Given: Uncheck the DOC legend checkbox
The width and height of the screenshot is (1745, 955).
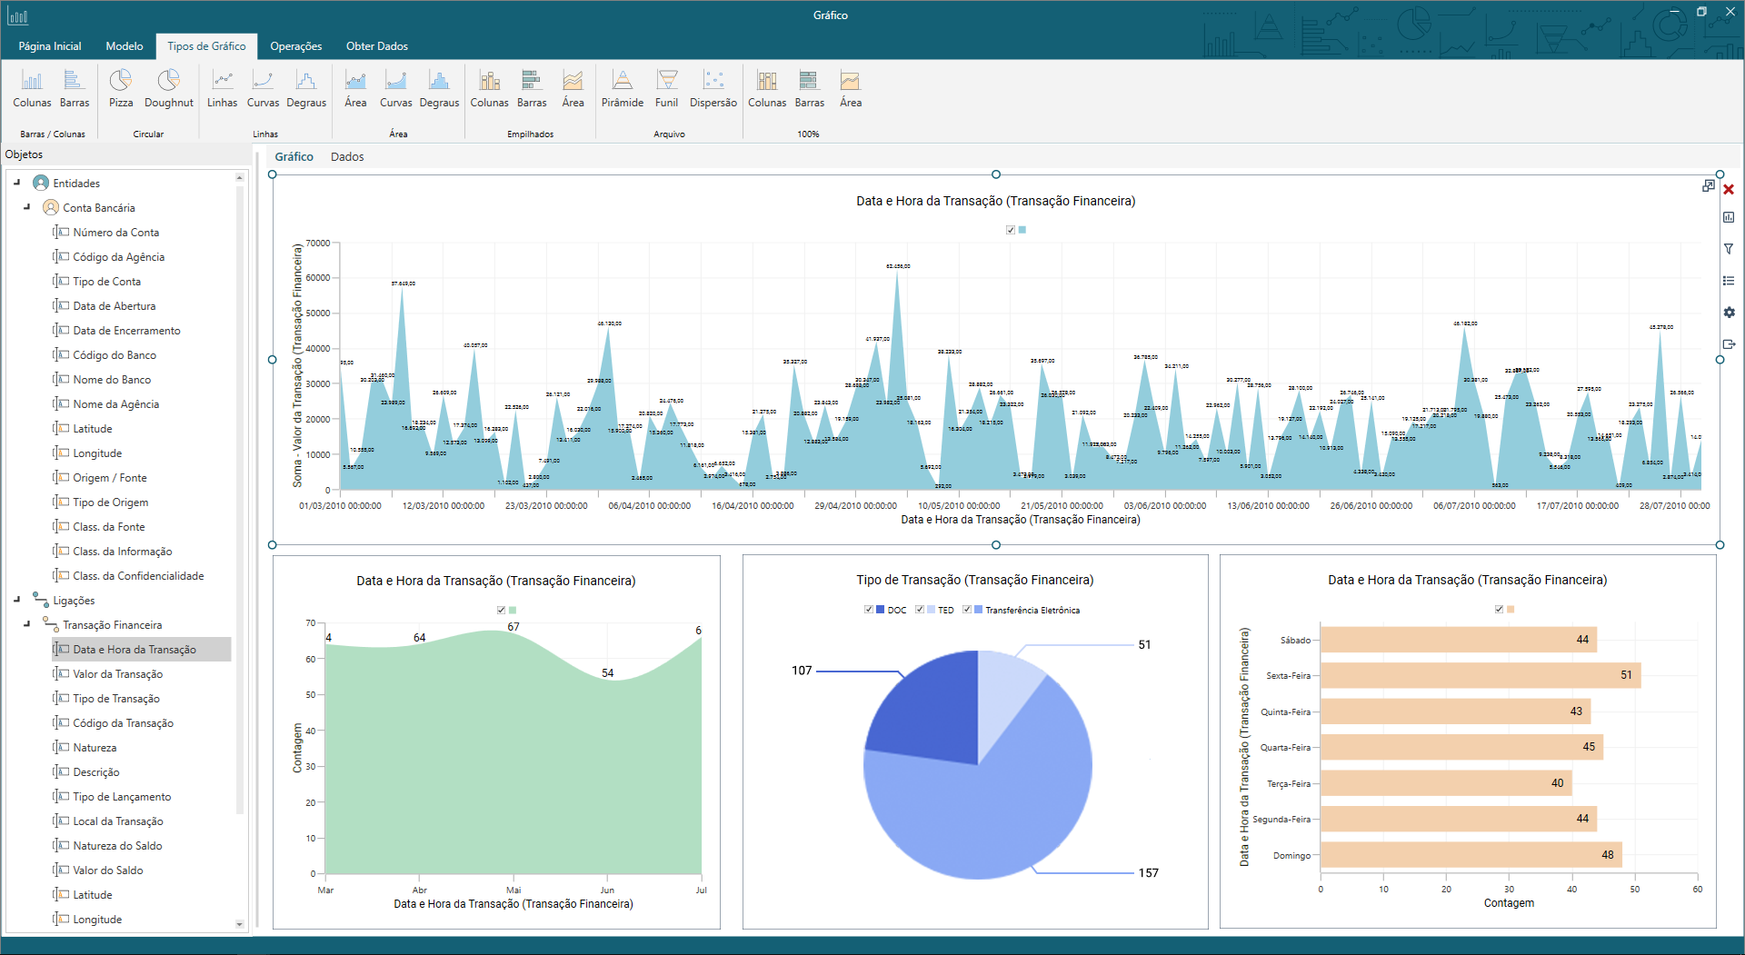Looking at the screenshot, I should pyautogui.click(x=868, y=610).
